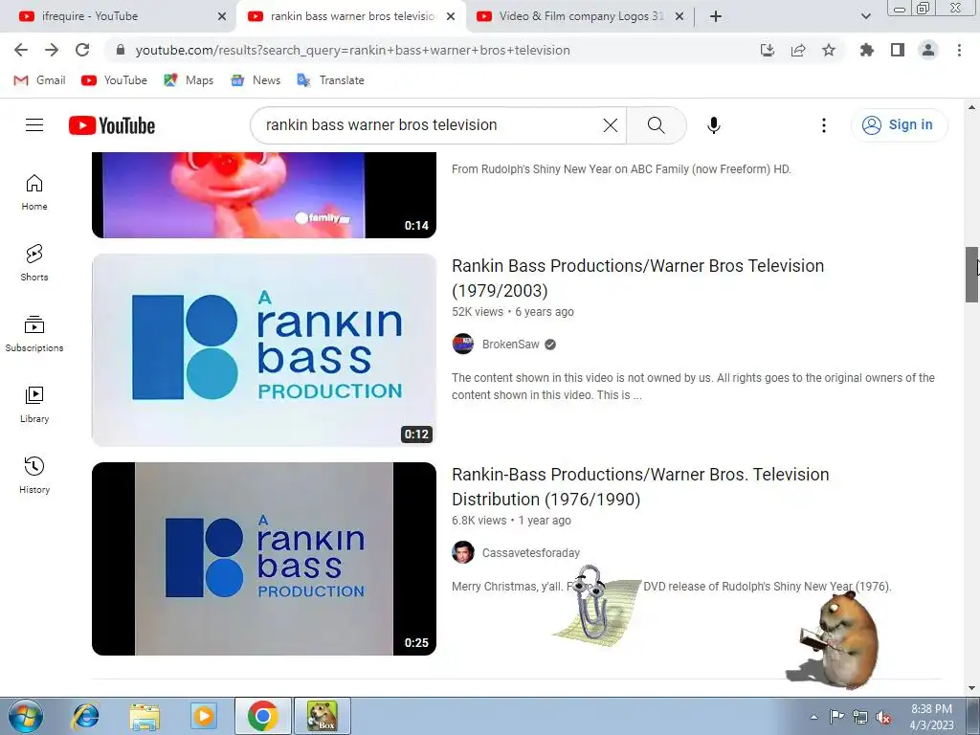Screen dimensions: 980x735
Task: Click the BrokenSaw channel avatar
Action: click(x=463, y=344)
